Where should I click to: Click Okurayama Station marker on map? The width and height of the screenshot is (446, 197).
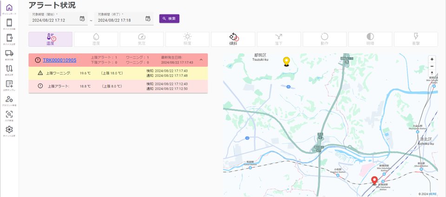(418, 132)
